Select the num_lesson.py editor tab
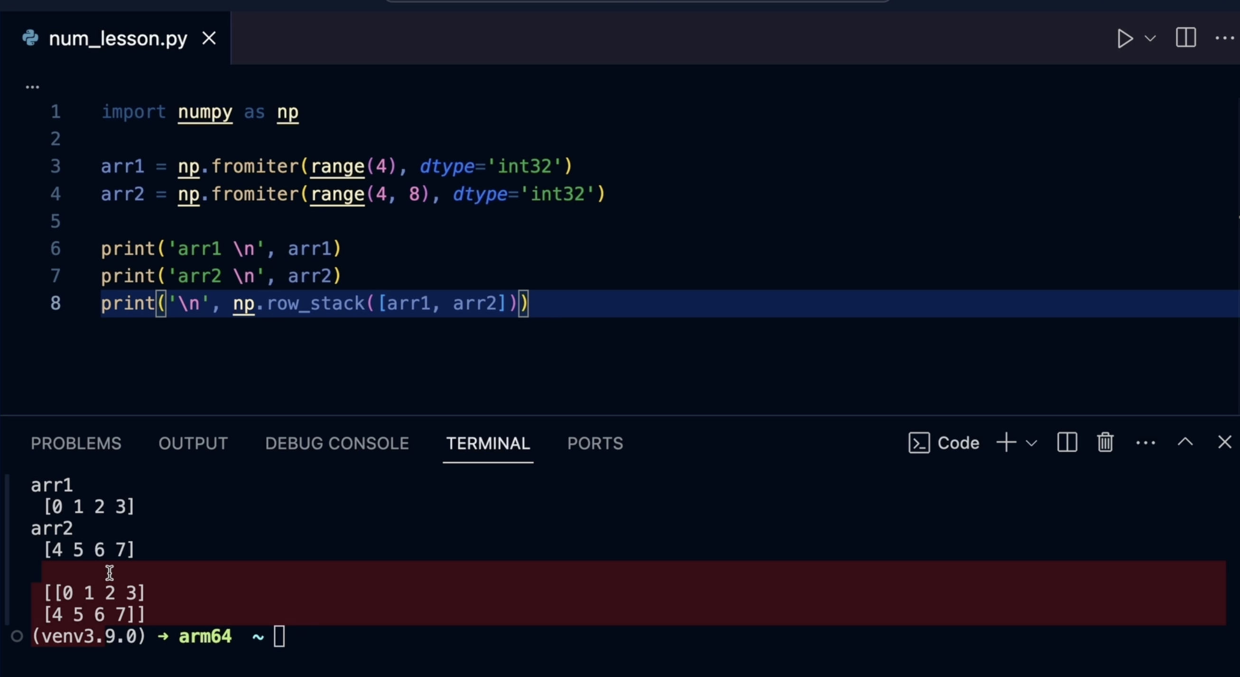1240x677 pixels. pyautogui.click(x=118, y=38)
